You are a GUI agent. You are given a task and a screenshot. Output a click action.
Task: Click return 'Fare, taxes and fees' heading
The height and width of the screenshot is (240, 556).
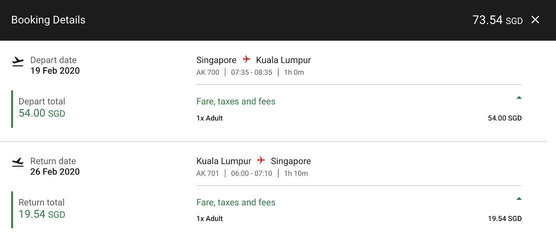coord(236,202)
